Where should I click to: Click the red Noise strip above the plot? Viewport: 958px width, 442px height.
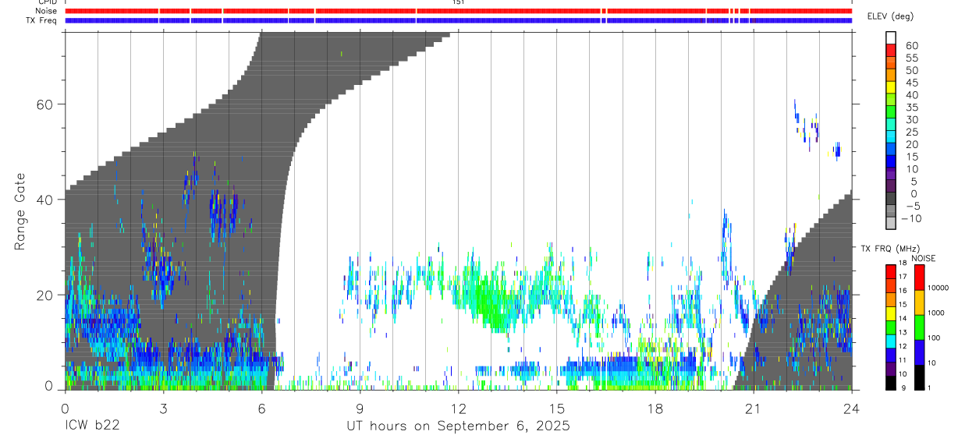click(458, 11)
